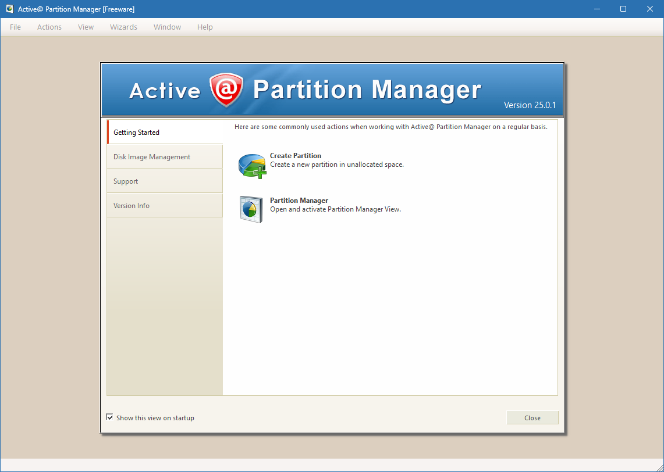Click 'Open and activate Partition Manager View.' text

pos(335,209)
